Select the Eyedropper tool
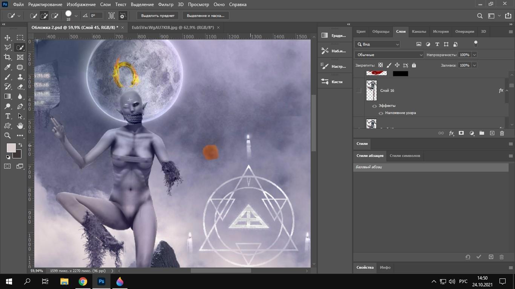The height and width of the screenshot is (289, 515). [x=8, y=67]
